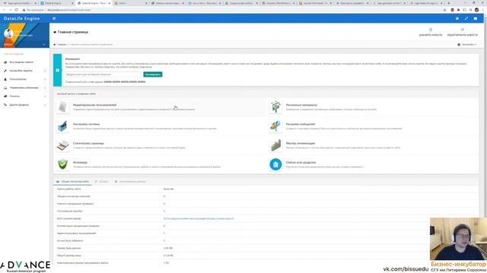Image resolution: width=487 pixels, height=273 pixels.
Task: Click the Утилиты sidebar icon
Action: (x=5, y=96)
